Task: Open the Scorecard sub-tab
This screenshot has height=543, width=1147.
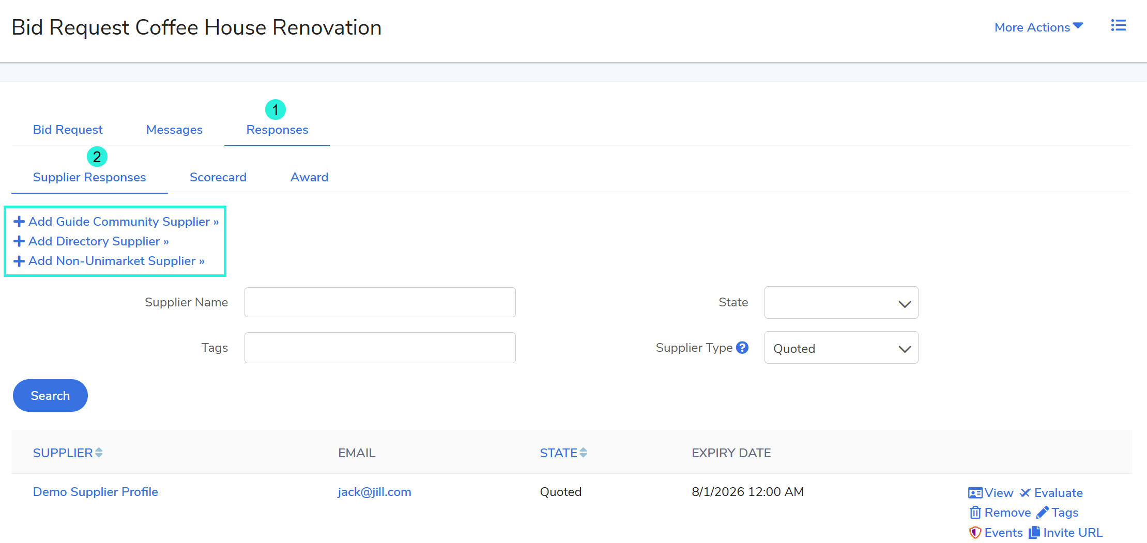Action: 218,177
